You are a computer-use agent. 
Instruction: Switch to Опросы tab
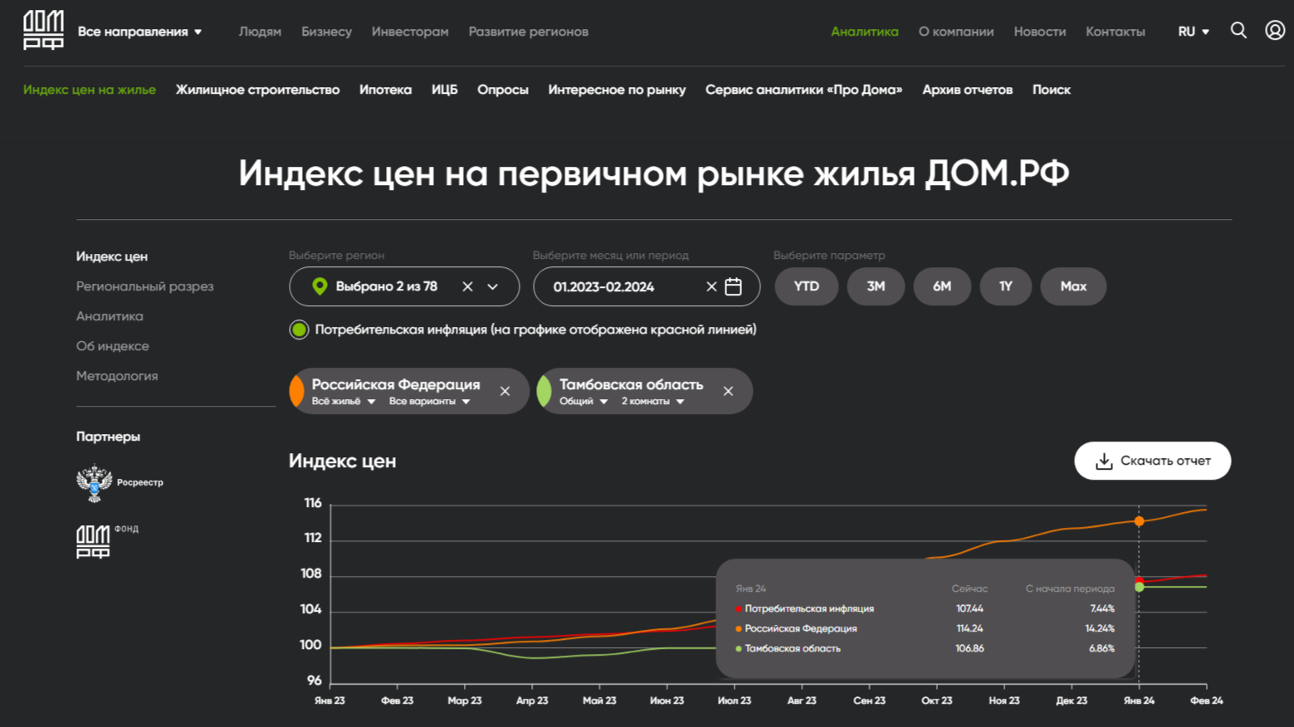pos(503,90)
